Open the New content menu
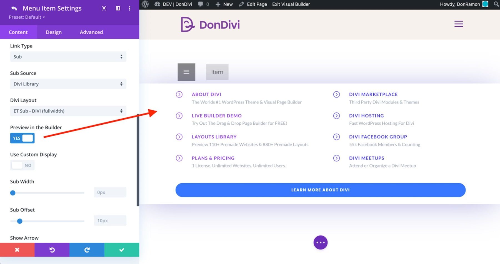The height and width of the screenshot is (264, 500). (x=224, y=4)
